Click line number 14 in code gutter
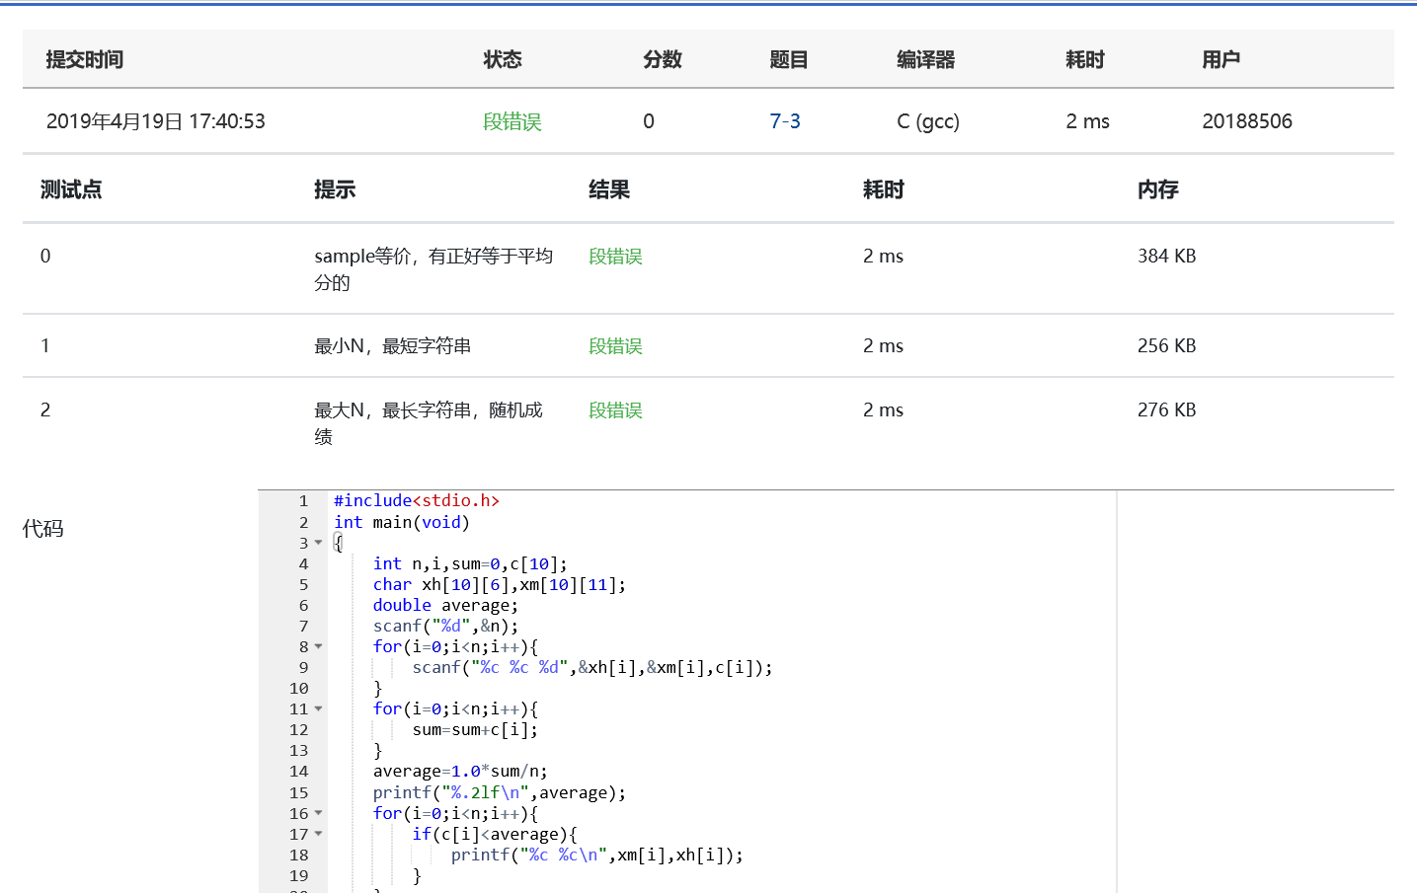Image resolution: width=1417 pixels, height=893 pixels. pos(299,771)
